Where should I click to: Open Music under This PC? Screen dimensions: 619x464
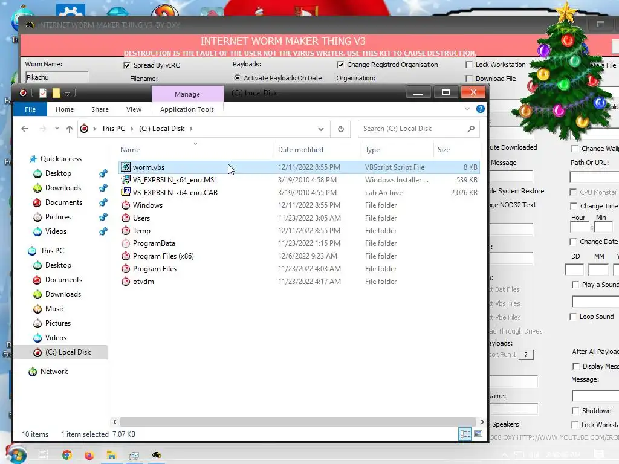[55, 309]
